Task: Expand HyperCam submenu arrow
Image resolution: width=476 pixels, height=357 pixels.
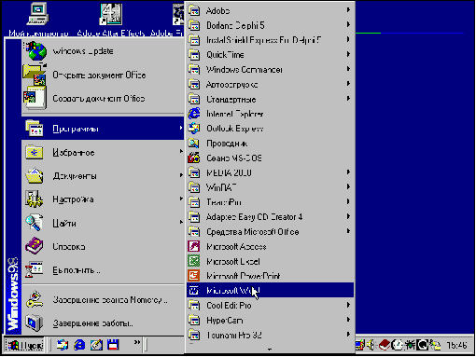Action: tap(348, 320)
